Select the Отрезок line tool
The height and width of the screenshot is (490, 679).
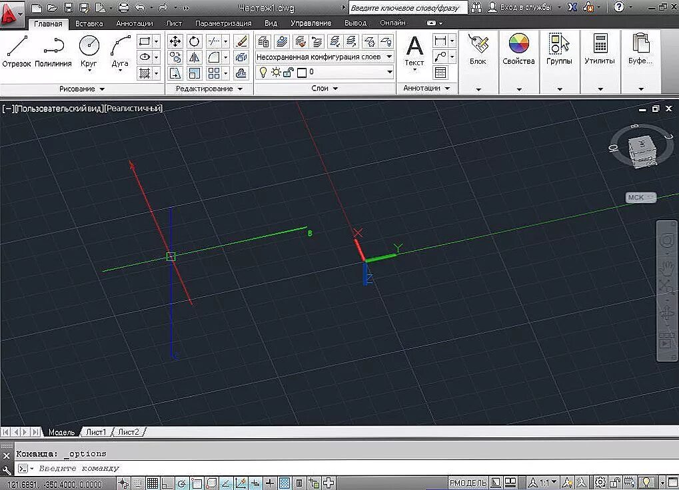click(x=17, y=51)
